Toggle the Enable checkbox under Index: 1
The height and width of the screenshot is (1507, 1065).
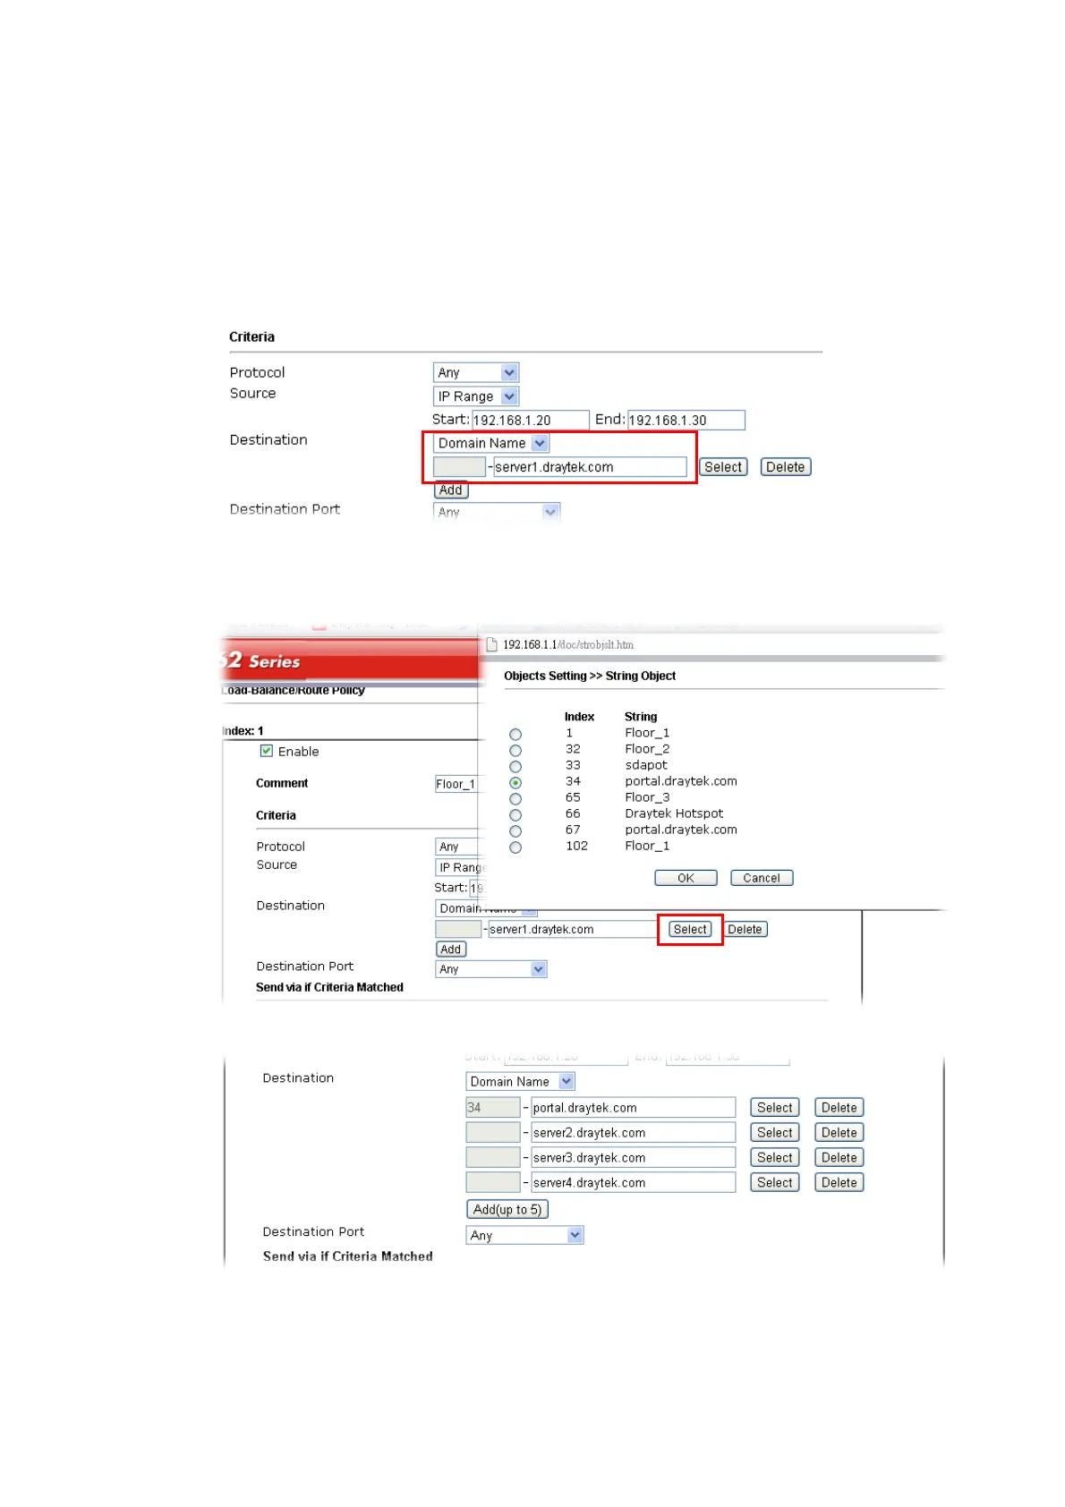pos(267,751)
